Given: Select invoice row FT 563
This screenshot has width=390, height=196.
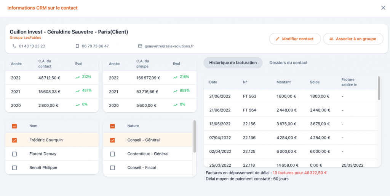Looking at the screenshot, I should click(x=249, y=96).
